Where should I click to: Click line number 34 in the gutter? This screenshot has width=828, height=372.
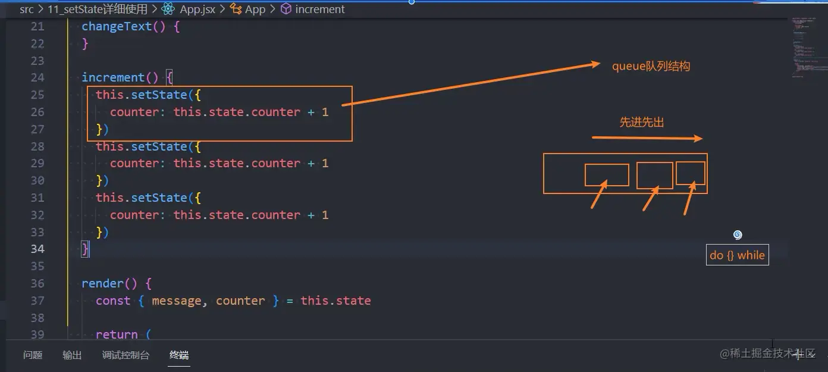point(37,249)
